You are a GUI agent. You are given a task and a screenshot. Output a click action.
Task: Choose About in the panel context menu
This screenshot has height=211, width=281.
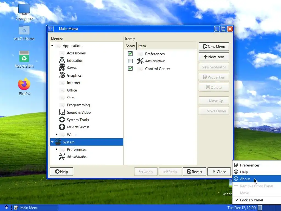point(257,179)
